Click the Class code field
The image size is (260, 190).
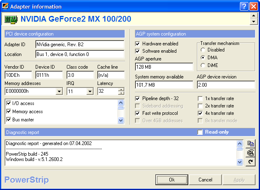(x=80, y=75)
